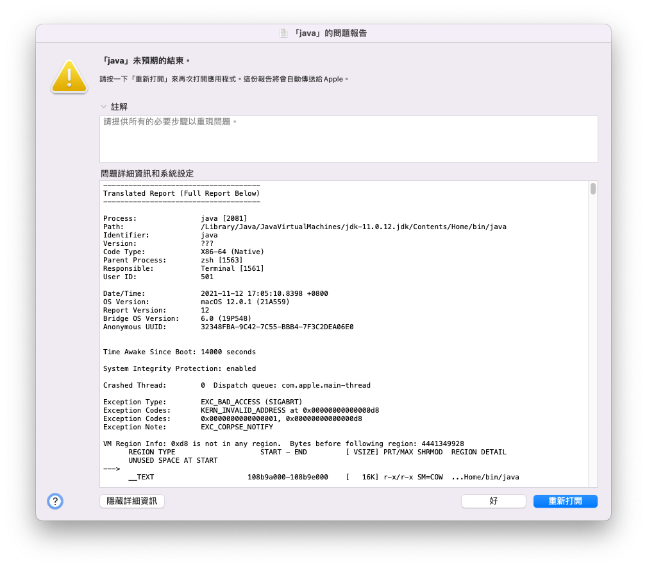647x568 pixels.
Task: Click the REGION TYPE column header line
Action: (317, 452)
